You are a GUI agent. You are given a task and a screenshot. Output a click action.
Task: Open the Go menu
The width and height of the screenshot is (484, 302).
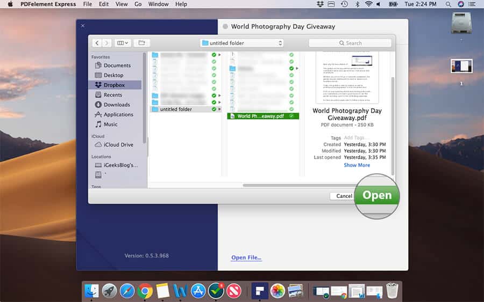[x=138, y=4]
